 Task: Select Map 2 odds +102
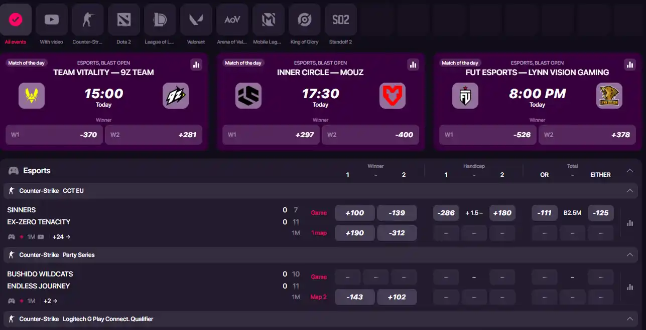pyautogui.click(x=397, y=297)
